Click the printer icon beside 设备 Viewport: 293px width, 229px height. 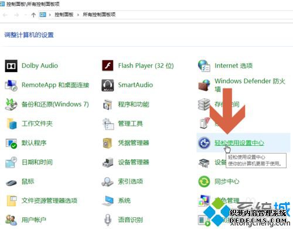point(204,163)
